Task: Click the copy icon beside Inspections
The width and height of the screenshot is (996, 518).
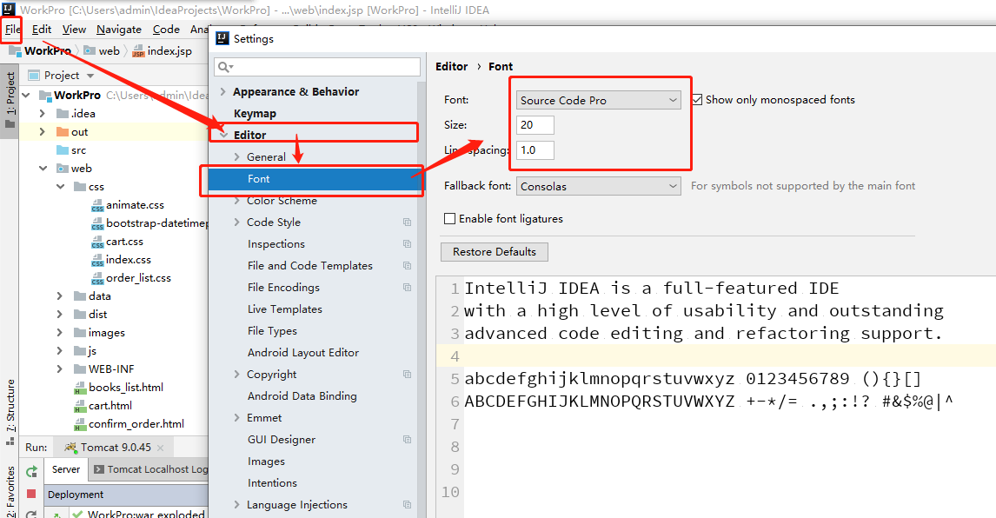Action: click(407, 244)
